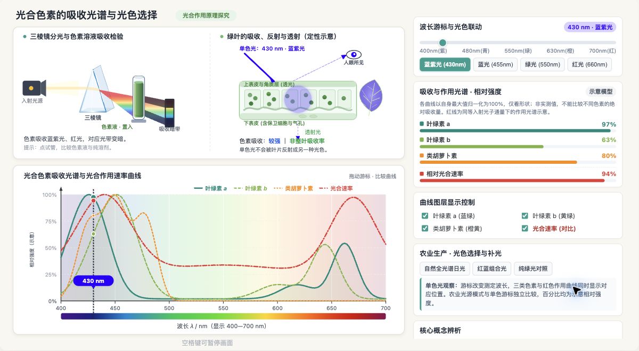Toggle the 叶绿素 b (黄绿) checkbox
Screen dimensions: 639x351
point(525,216)
